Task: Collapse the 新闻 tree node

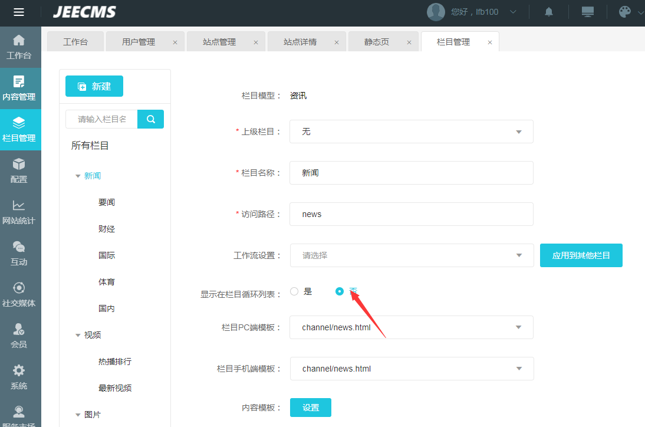Action: point(78,176)
